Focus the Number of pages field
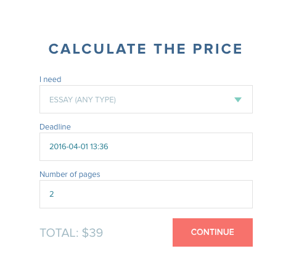This screenshot has width=291, height=275. tap(146, 194)
